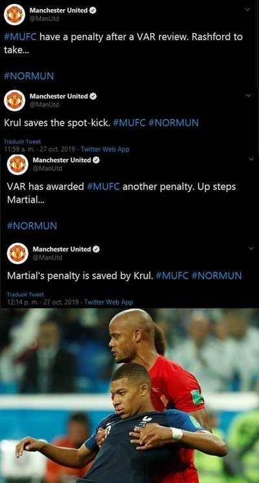Click #MUFC hashtag in first tweet

pos(21,37)
